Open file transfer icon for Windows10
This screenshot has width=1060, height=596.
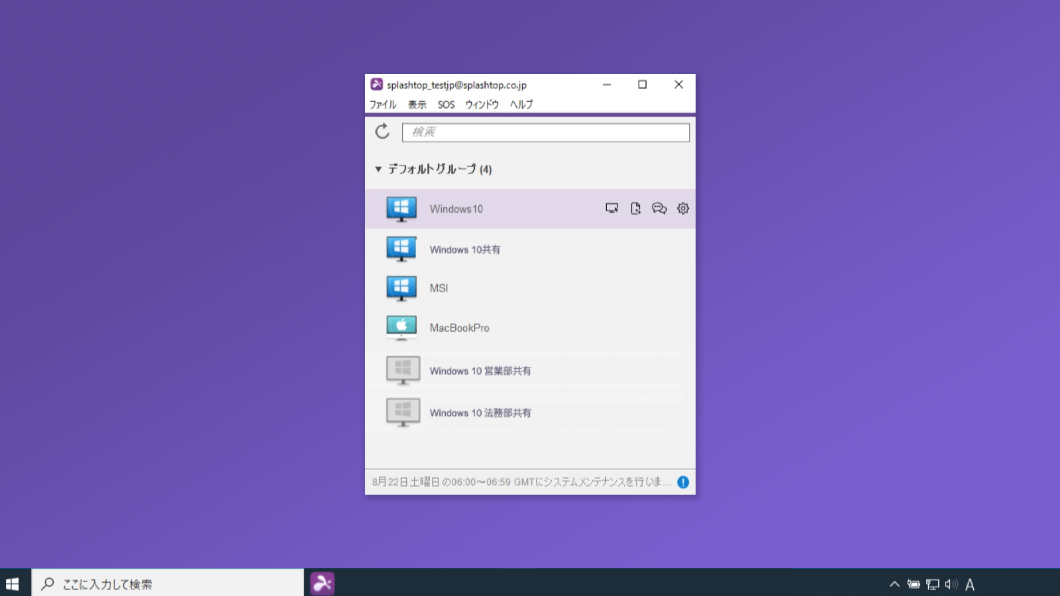pos(635,209)
